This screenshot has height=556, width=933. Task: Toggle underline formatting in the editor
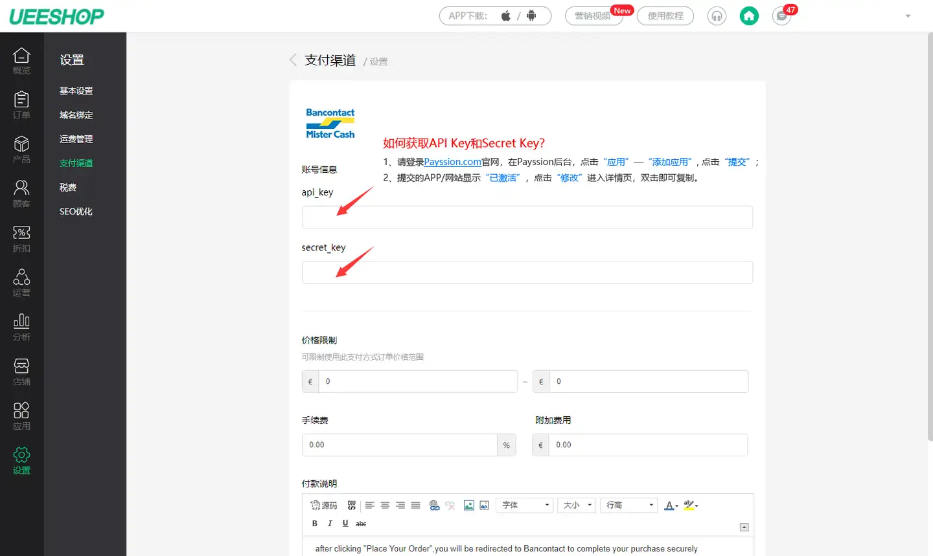tap(345, 524)
